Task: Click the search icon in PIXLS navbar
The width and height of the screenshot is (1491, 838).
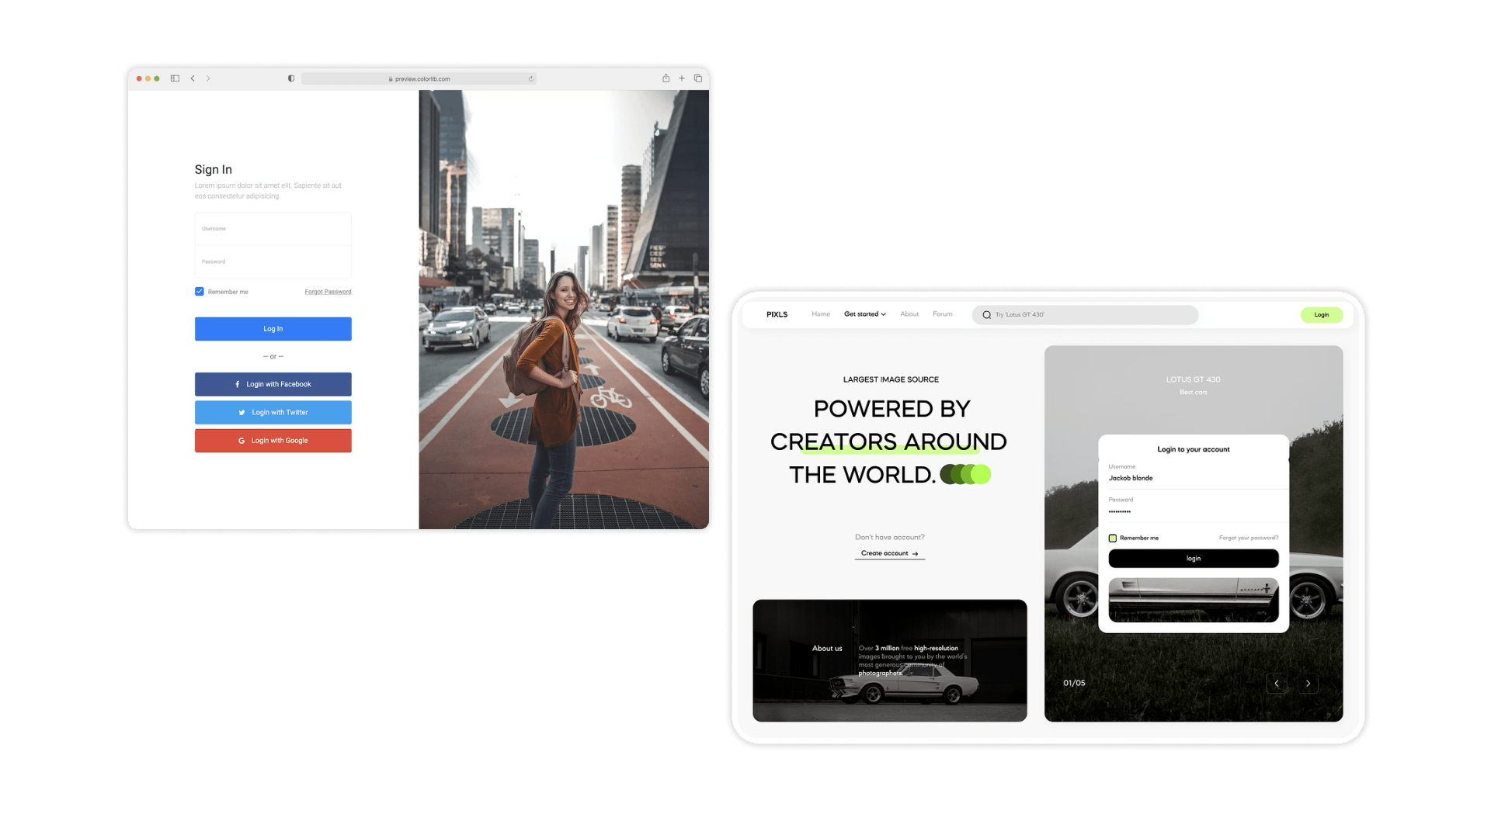Action: [986, 314]
